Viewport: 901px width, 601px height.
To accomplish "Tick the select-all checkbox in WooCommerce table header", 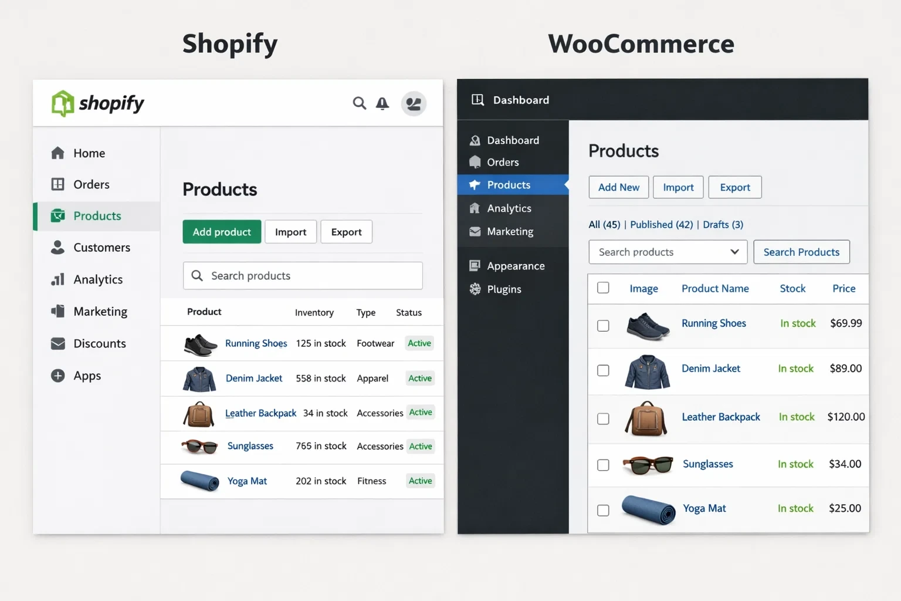I will [603, 288].
